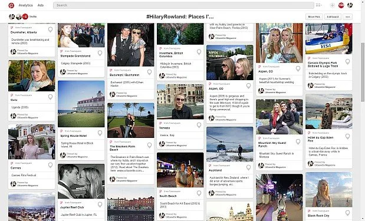Open Urbanette Magazine pinner avatar on Auckland pin

tap(211, 193)
